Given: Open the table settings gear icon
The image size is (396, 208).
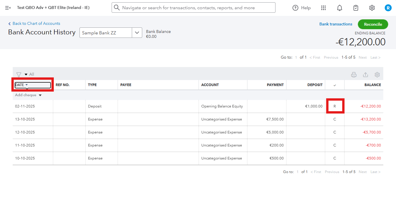Looking at the screenshot, I should 377,75.
